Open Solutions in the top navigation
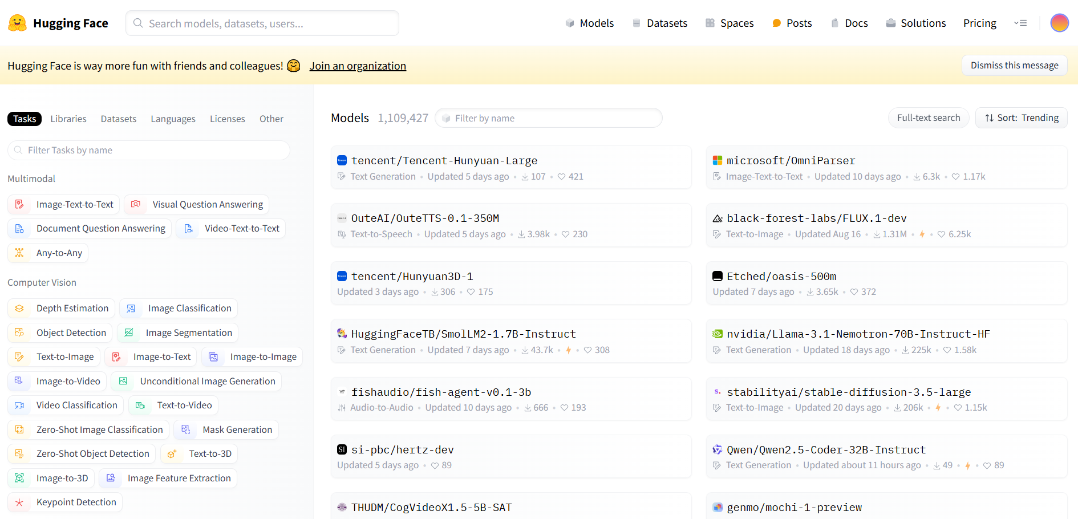The width and height of the screenshot is (1078, 519). pos(915,23)
